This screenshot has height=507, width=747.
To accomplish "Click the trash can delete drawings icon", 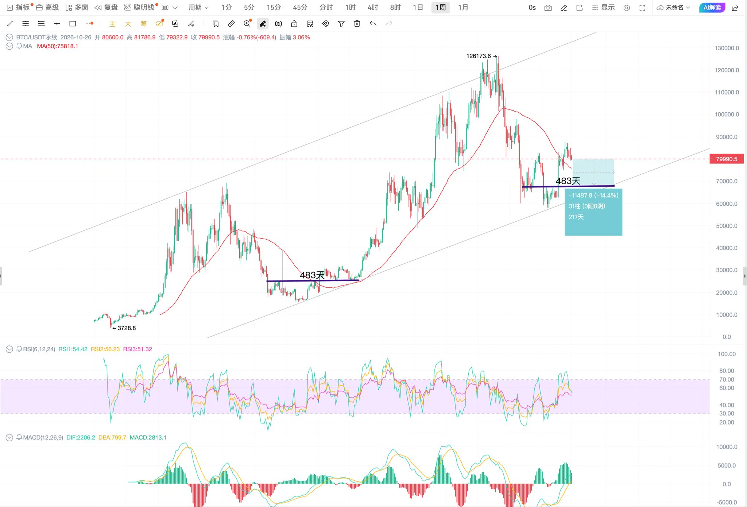I will (357, 24).
